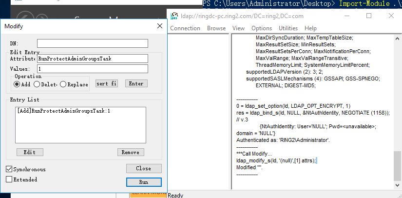This screenshot has height=198, width=402.
Task: Select the Replace operation radio button
Action: (63, 84)
